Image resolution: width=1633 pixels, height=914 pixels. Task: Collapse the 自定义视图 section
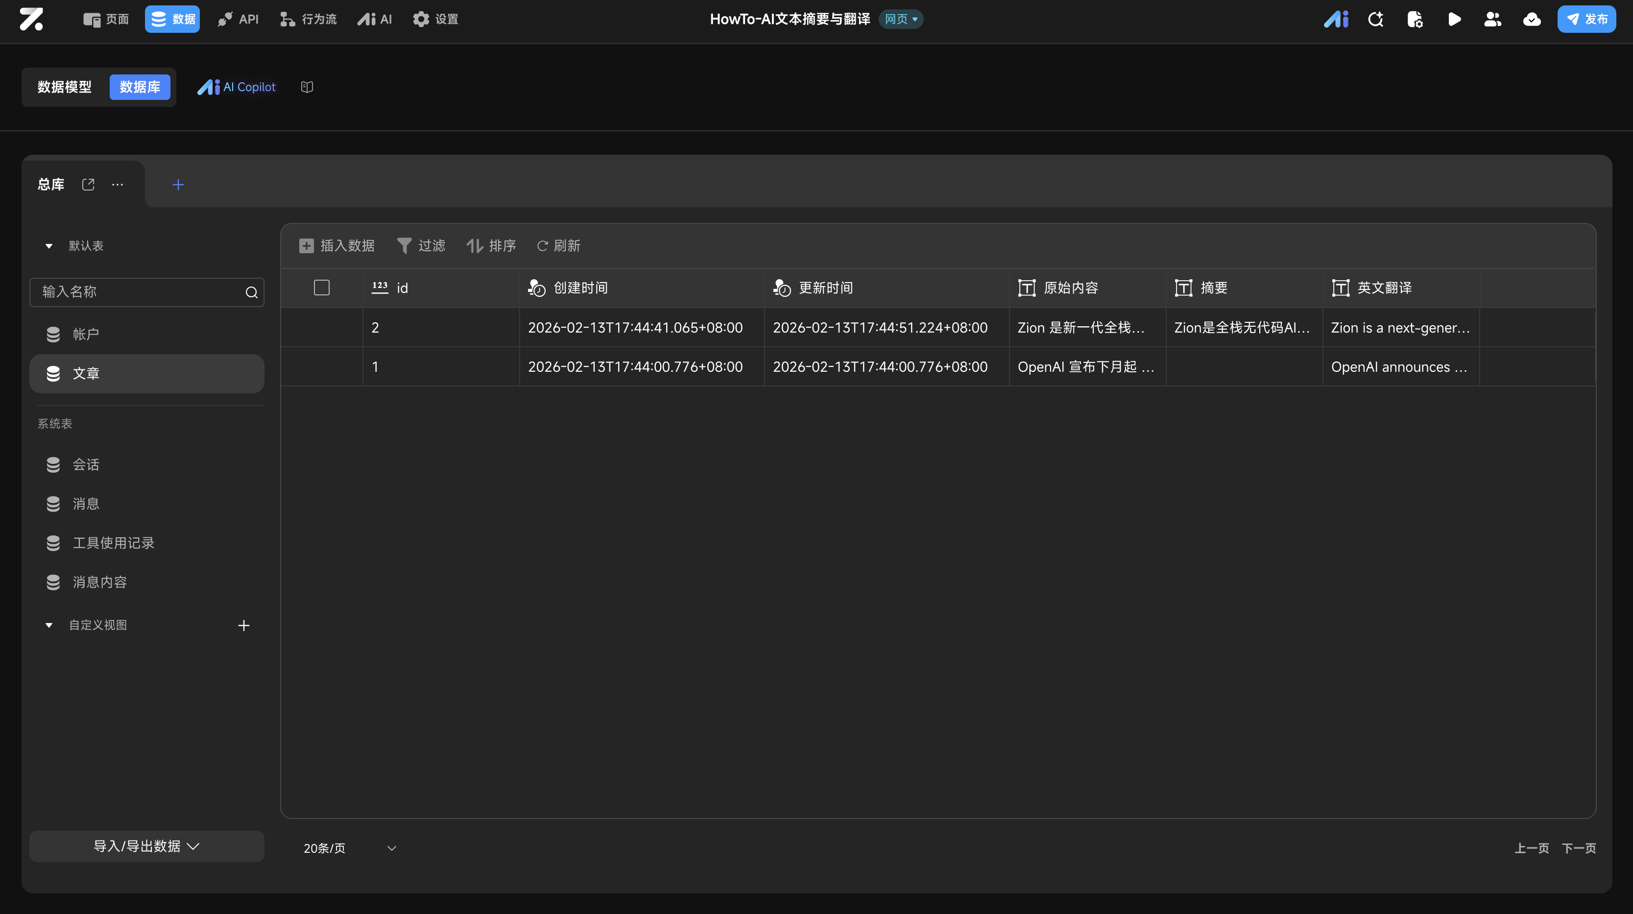pos(49,625)
